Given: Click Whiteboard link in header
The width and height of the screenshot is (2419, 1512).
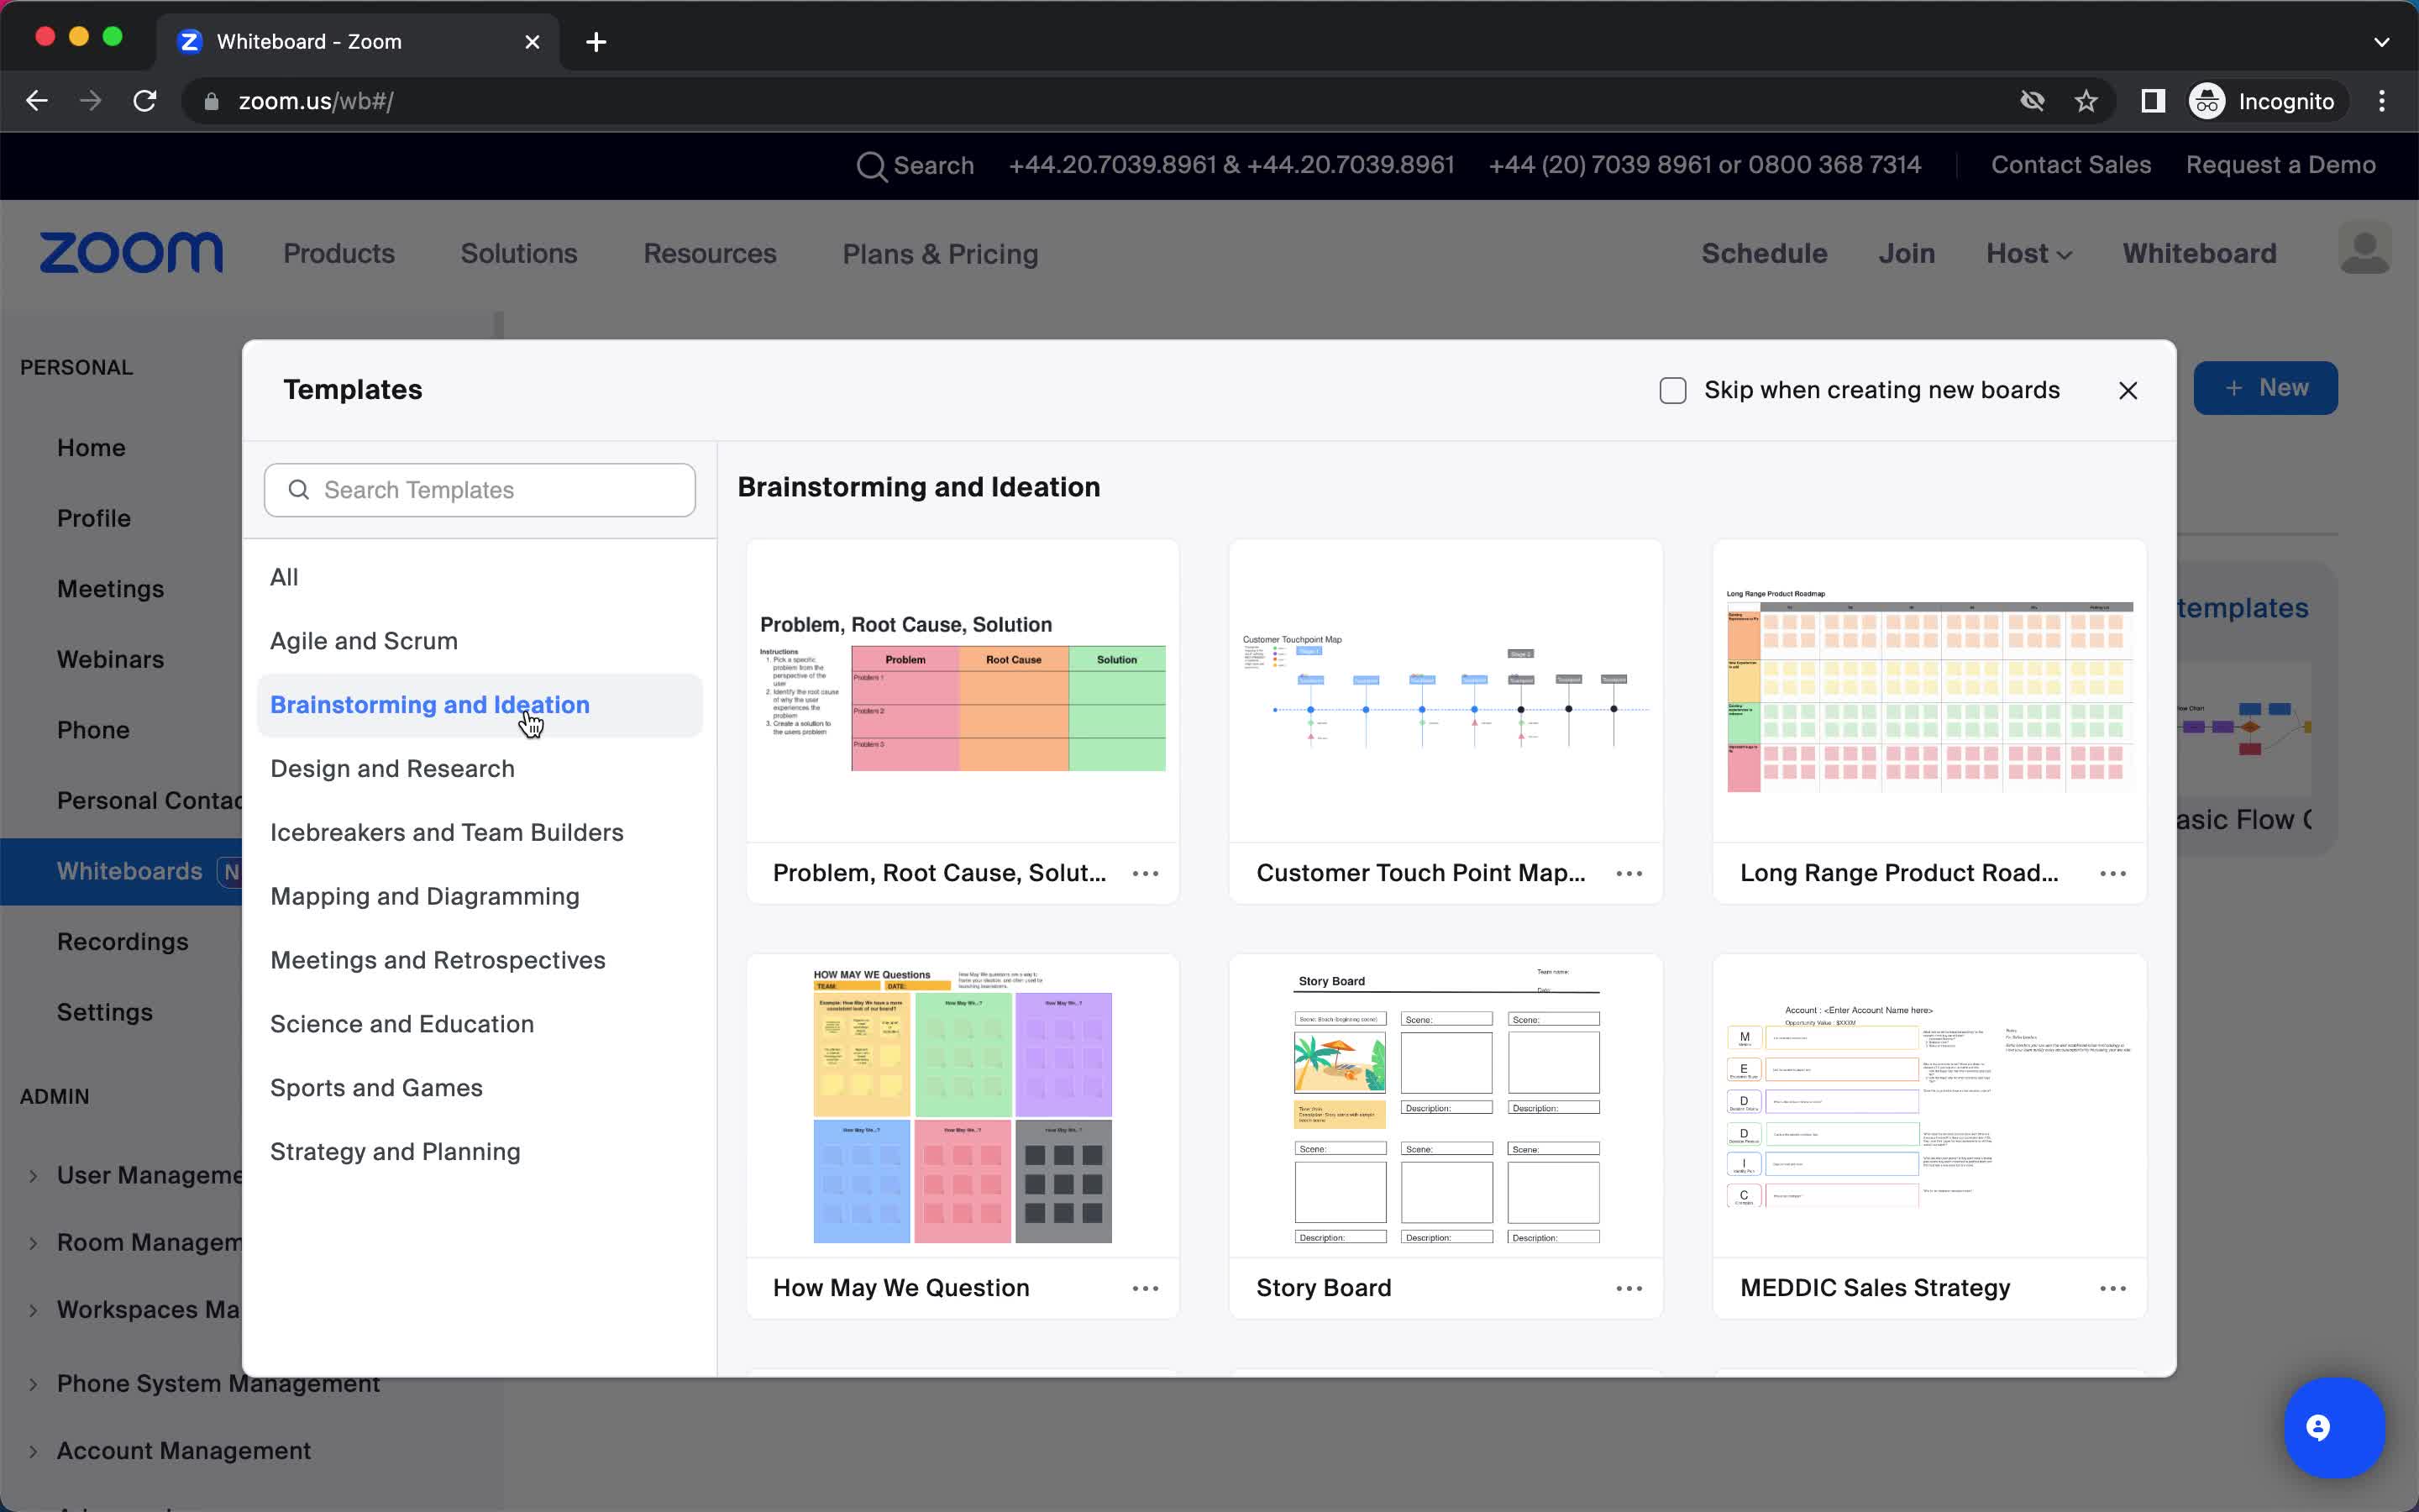Looking at the screenshot, I should tap(2199, 254).
